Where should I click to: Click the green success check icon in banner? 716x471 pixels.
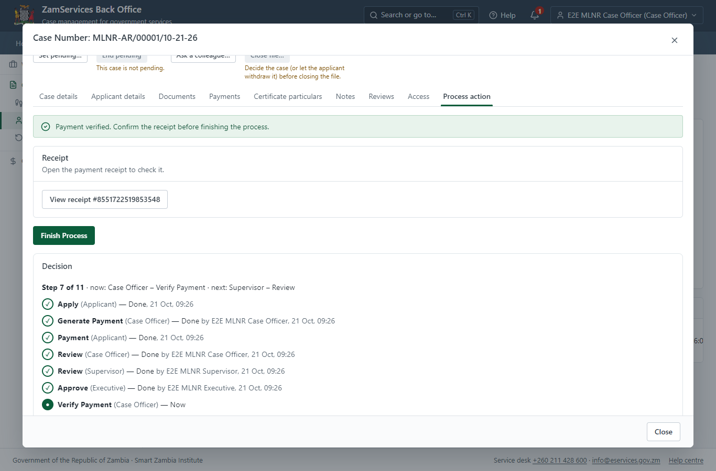[x=46, y=127]
